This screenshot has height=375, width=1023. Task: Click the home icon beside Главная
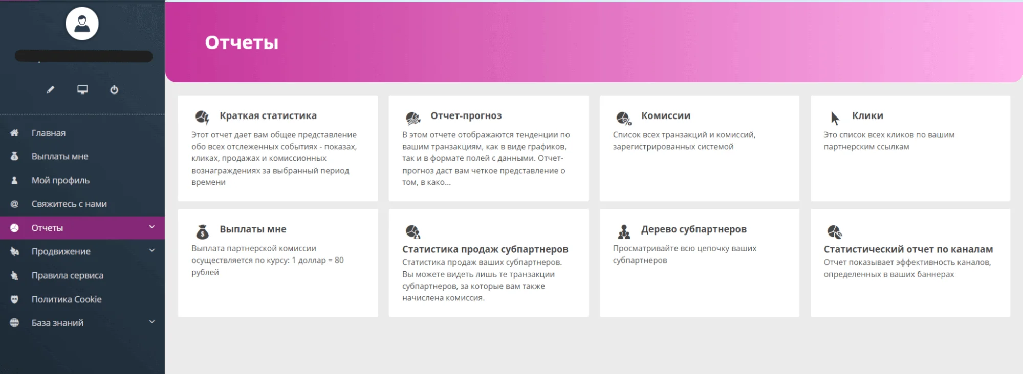(14, 133)
